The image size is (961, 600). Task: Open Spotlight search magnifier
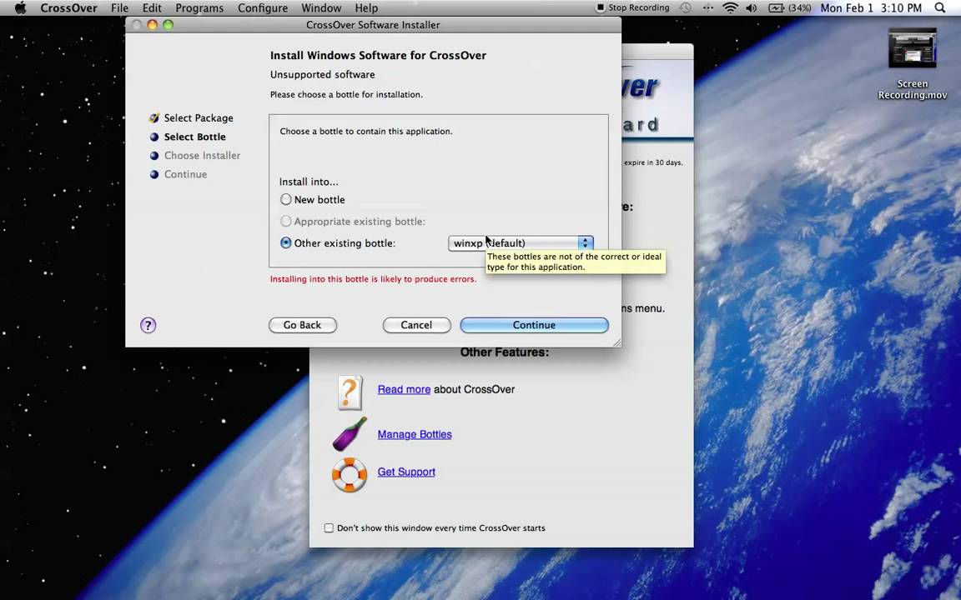[x=940, y=8]
